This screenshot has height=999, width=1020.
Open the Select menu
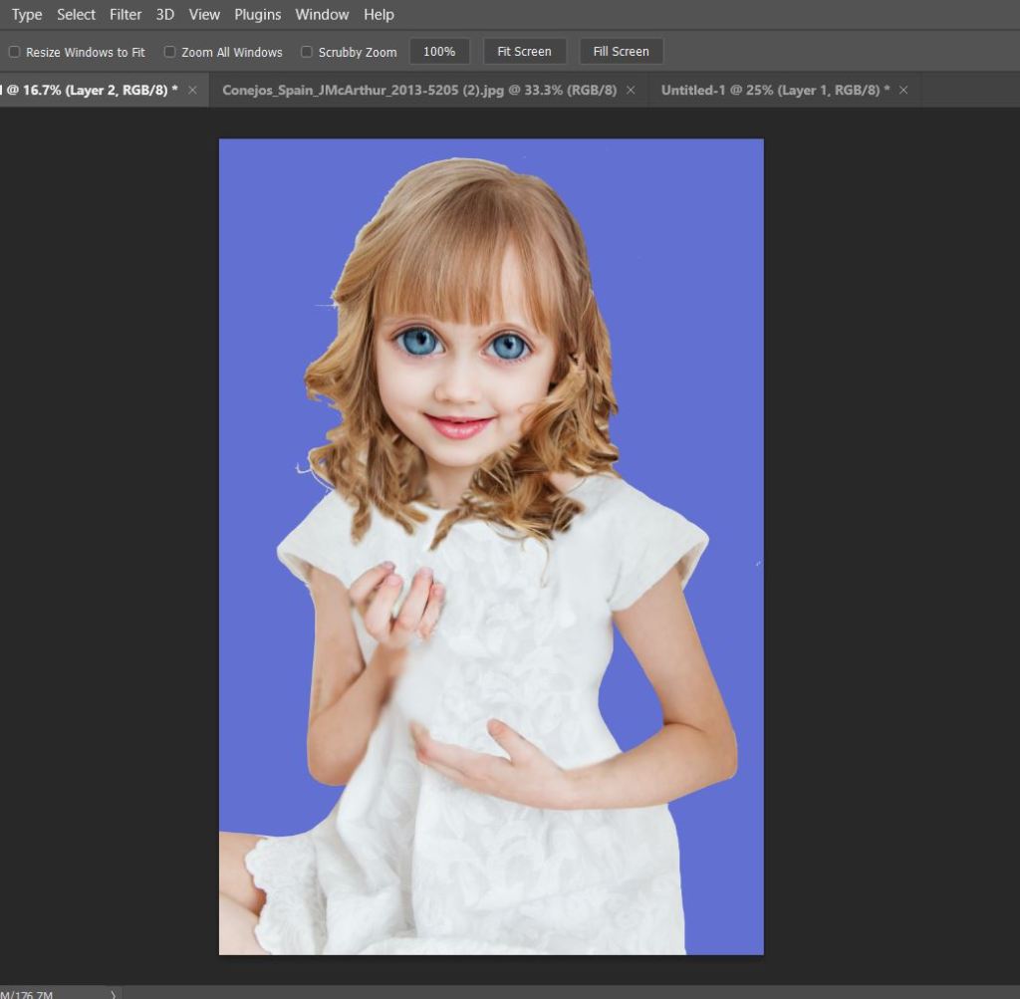(76, 15)
